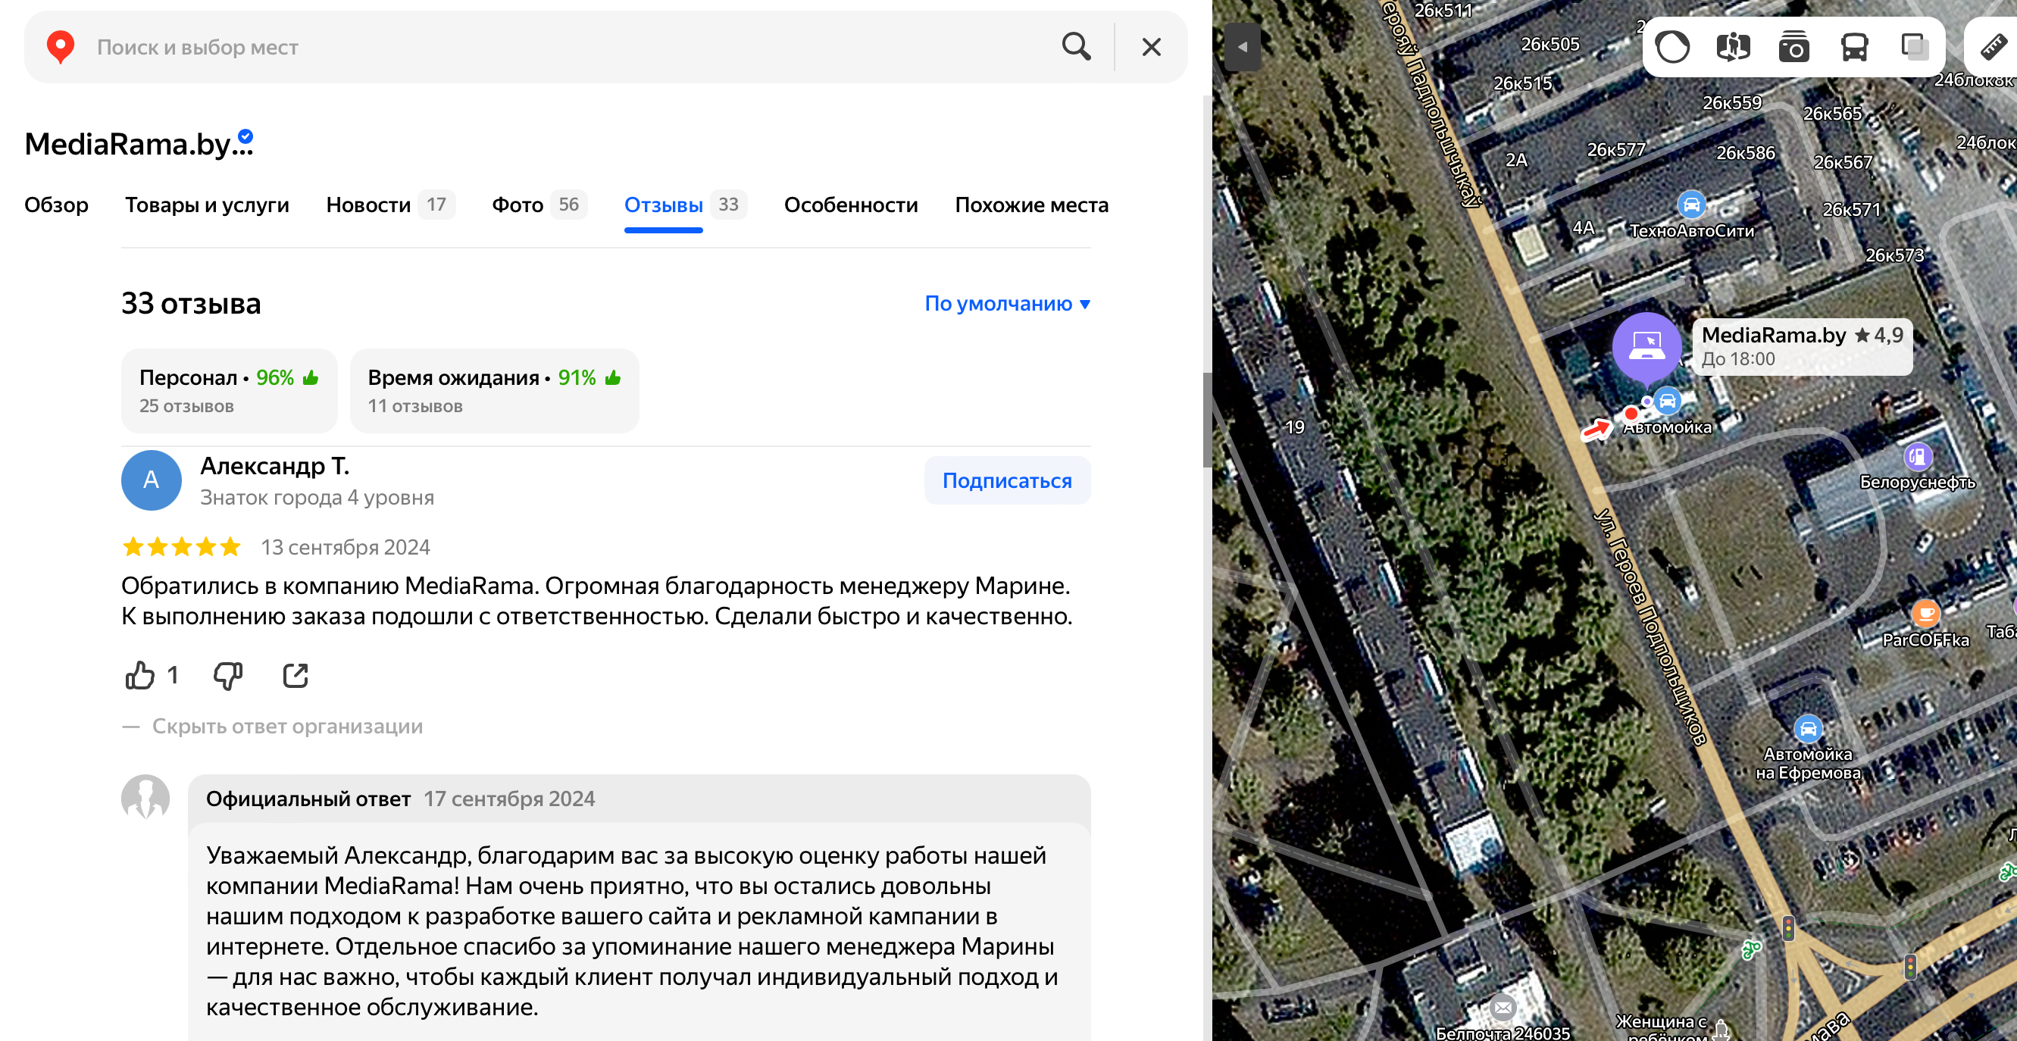
Task: Open the map layers switcher
Action: click(1915, 47)
